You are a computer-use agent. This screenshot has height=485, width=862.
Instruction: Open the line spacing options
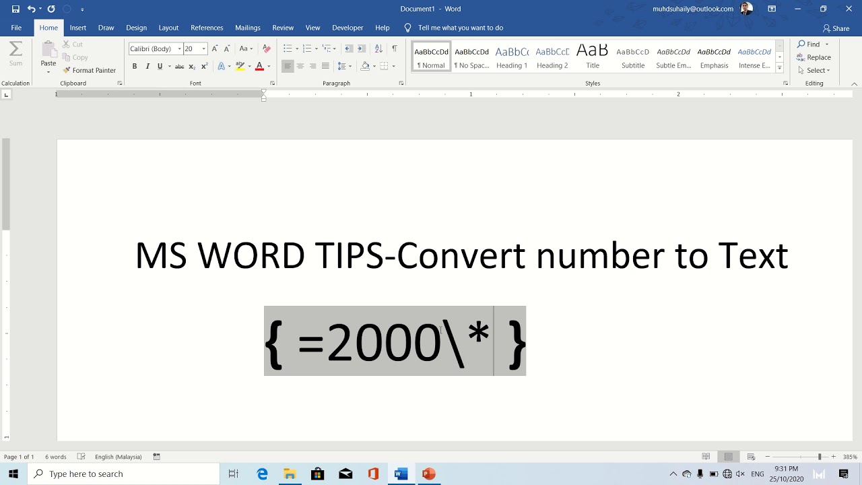(x=343, y=66)
